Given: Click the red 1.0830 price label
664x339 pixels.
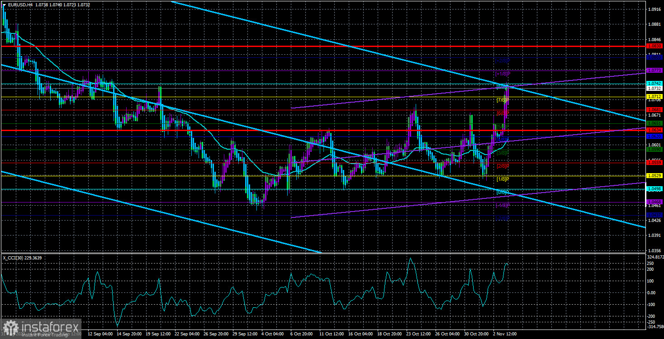Looking at the screenshot, I should [655, 46].
